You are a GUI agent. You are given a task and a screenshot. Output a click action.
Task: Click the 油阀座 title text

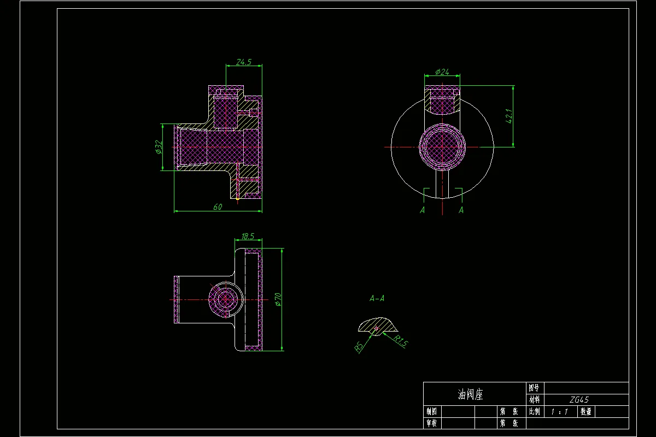pyautogui.click(x=470, y=395)
